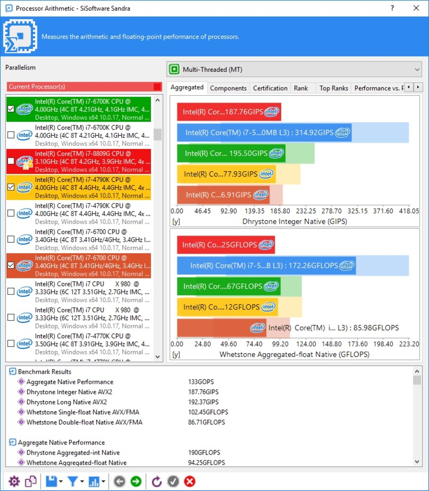Select the Whetstone Double-float Native AVX/FMA row
This screenshot has height=491, width=429.
[209, 422]
